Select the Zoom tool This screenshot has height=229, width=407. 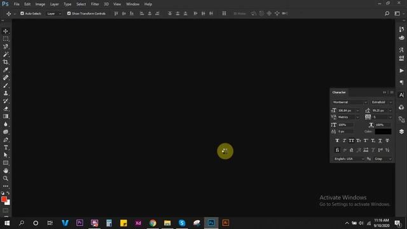[6, 178]
